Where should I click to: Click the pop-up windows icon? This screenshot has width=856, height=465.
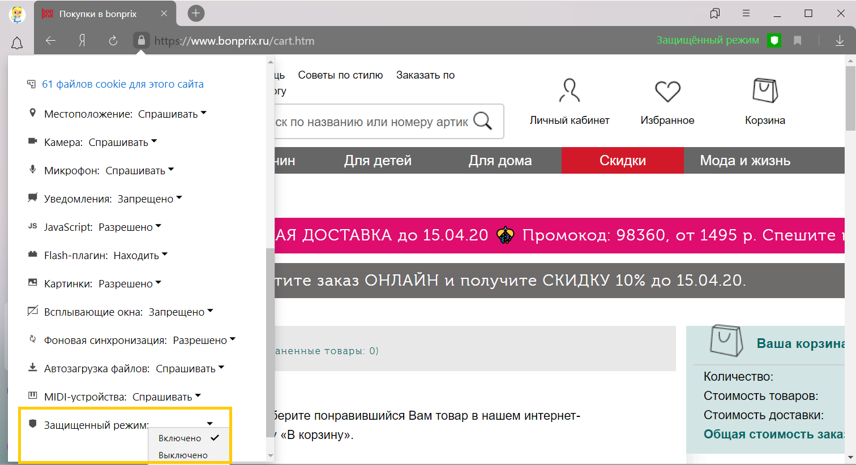coord(33,311)
